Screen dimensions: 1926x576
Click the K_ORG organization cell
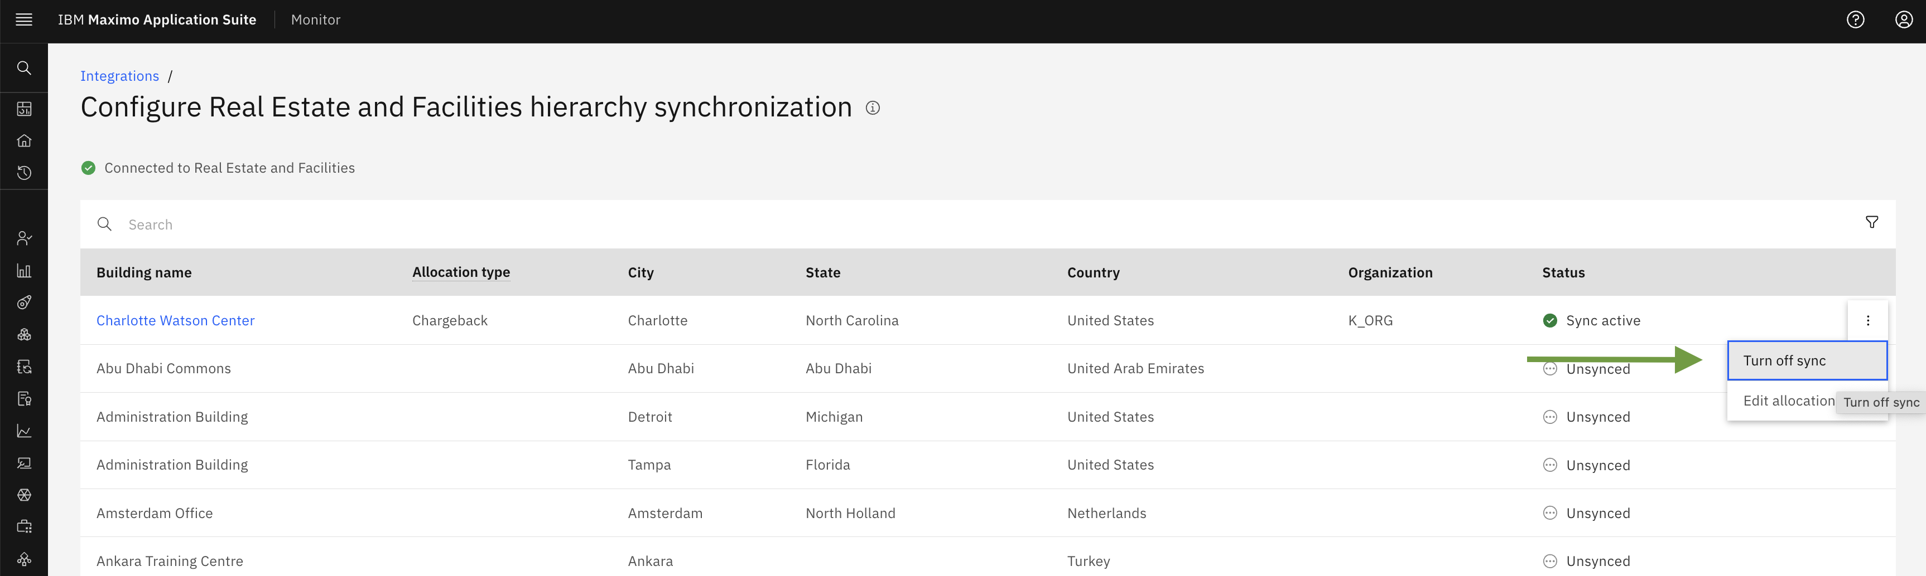[1370, 321]
